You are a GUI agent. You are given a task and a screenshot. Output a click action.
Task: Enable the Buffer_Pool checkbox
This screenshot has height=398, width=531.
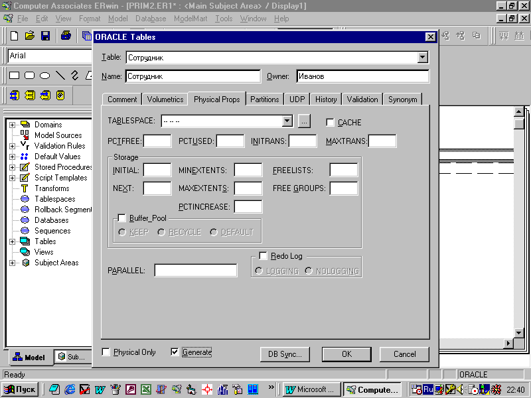pyautogui.click(x=121, y=218)
